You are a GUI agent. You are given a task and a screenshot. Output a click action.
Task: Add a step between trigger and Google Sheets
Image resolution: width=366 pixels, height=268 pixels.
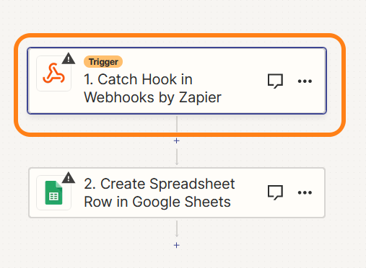(177, 140)
